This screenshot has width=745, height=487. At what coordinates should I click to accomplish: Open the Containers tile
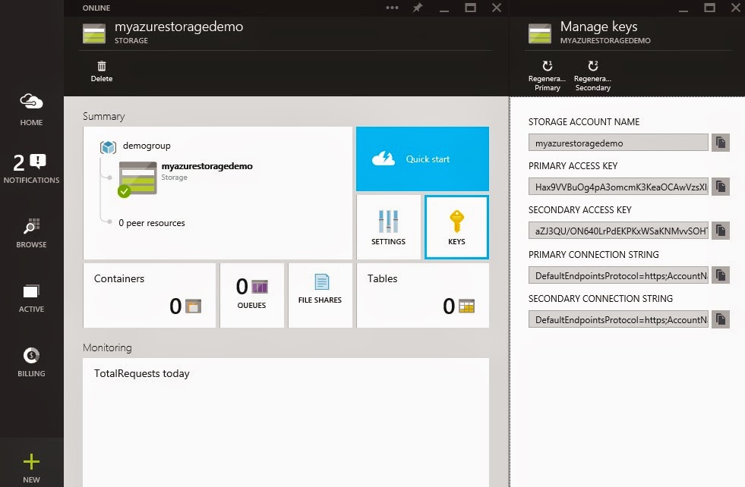coord(149,295)
